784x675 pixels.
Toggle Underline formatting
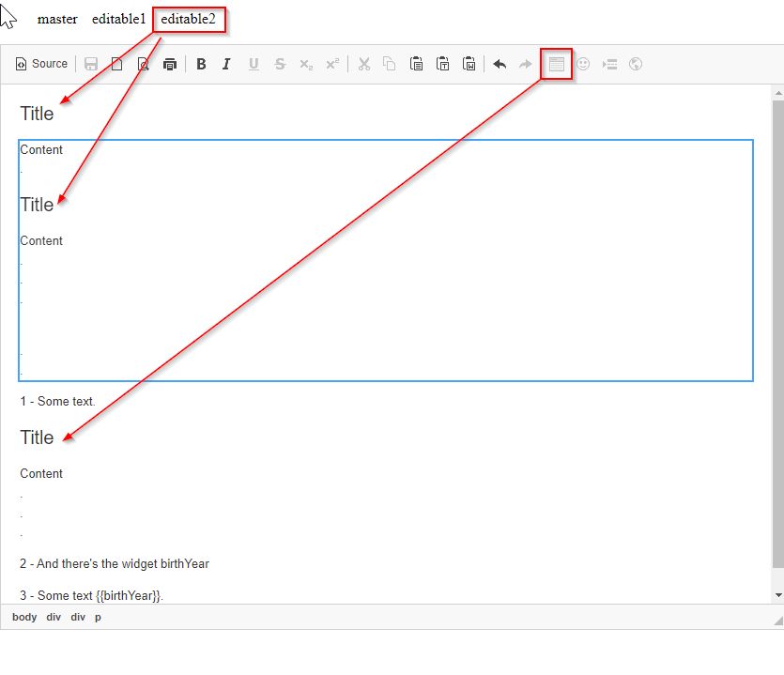coord(254,64)
